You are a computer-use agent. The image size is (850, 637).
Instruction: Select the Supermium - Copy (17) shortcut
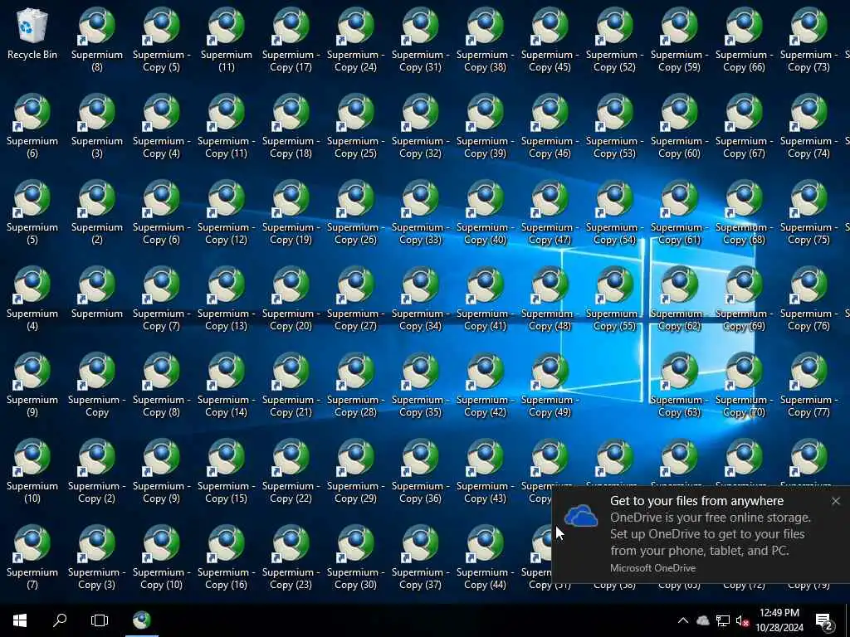coord(291,40)
